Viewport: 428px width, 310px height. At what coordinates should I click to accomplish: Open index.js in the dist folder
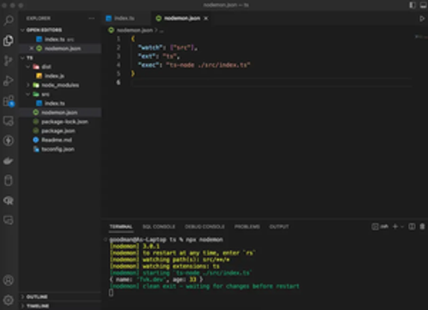click(60, 76)
